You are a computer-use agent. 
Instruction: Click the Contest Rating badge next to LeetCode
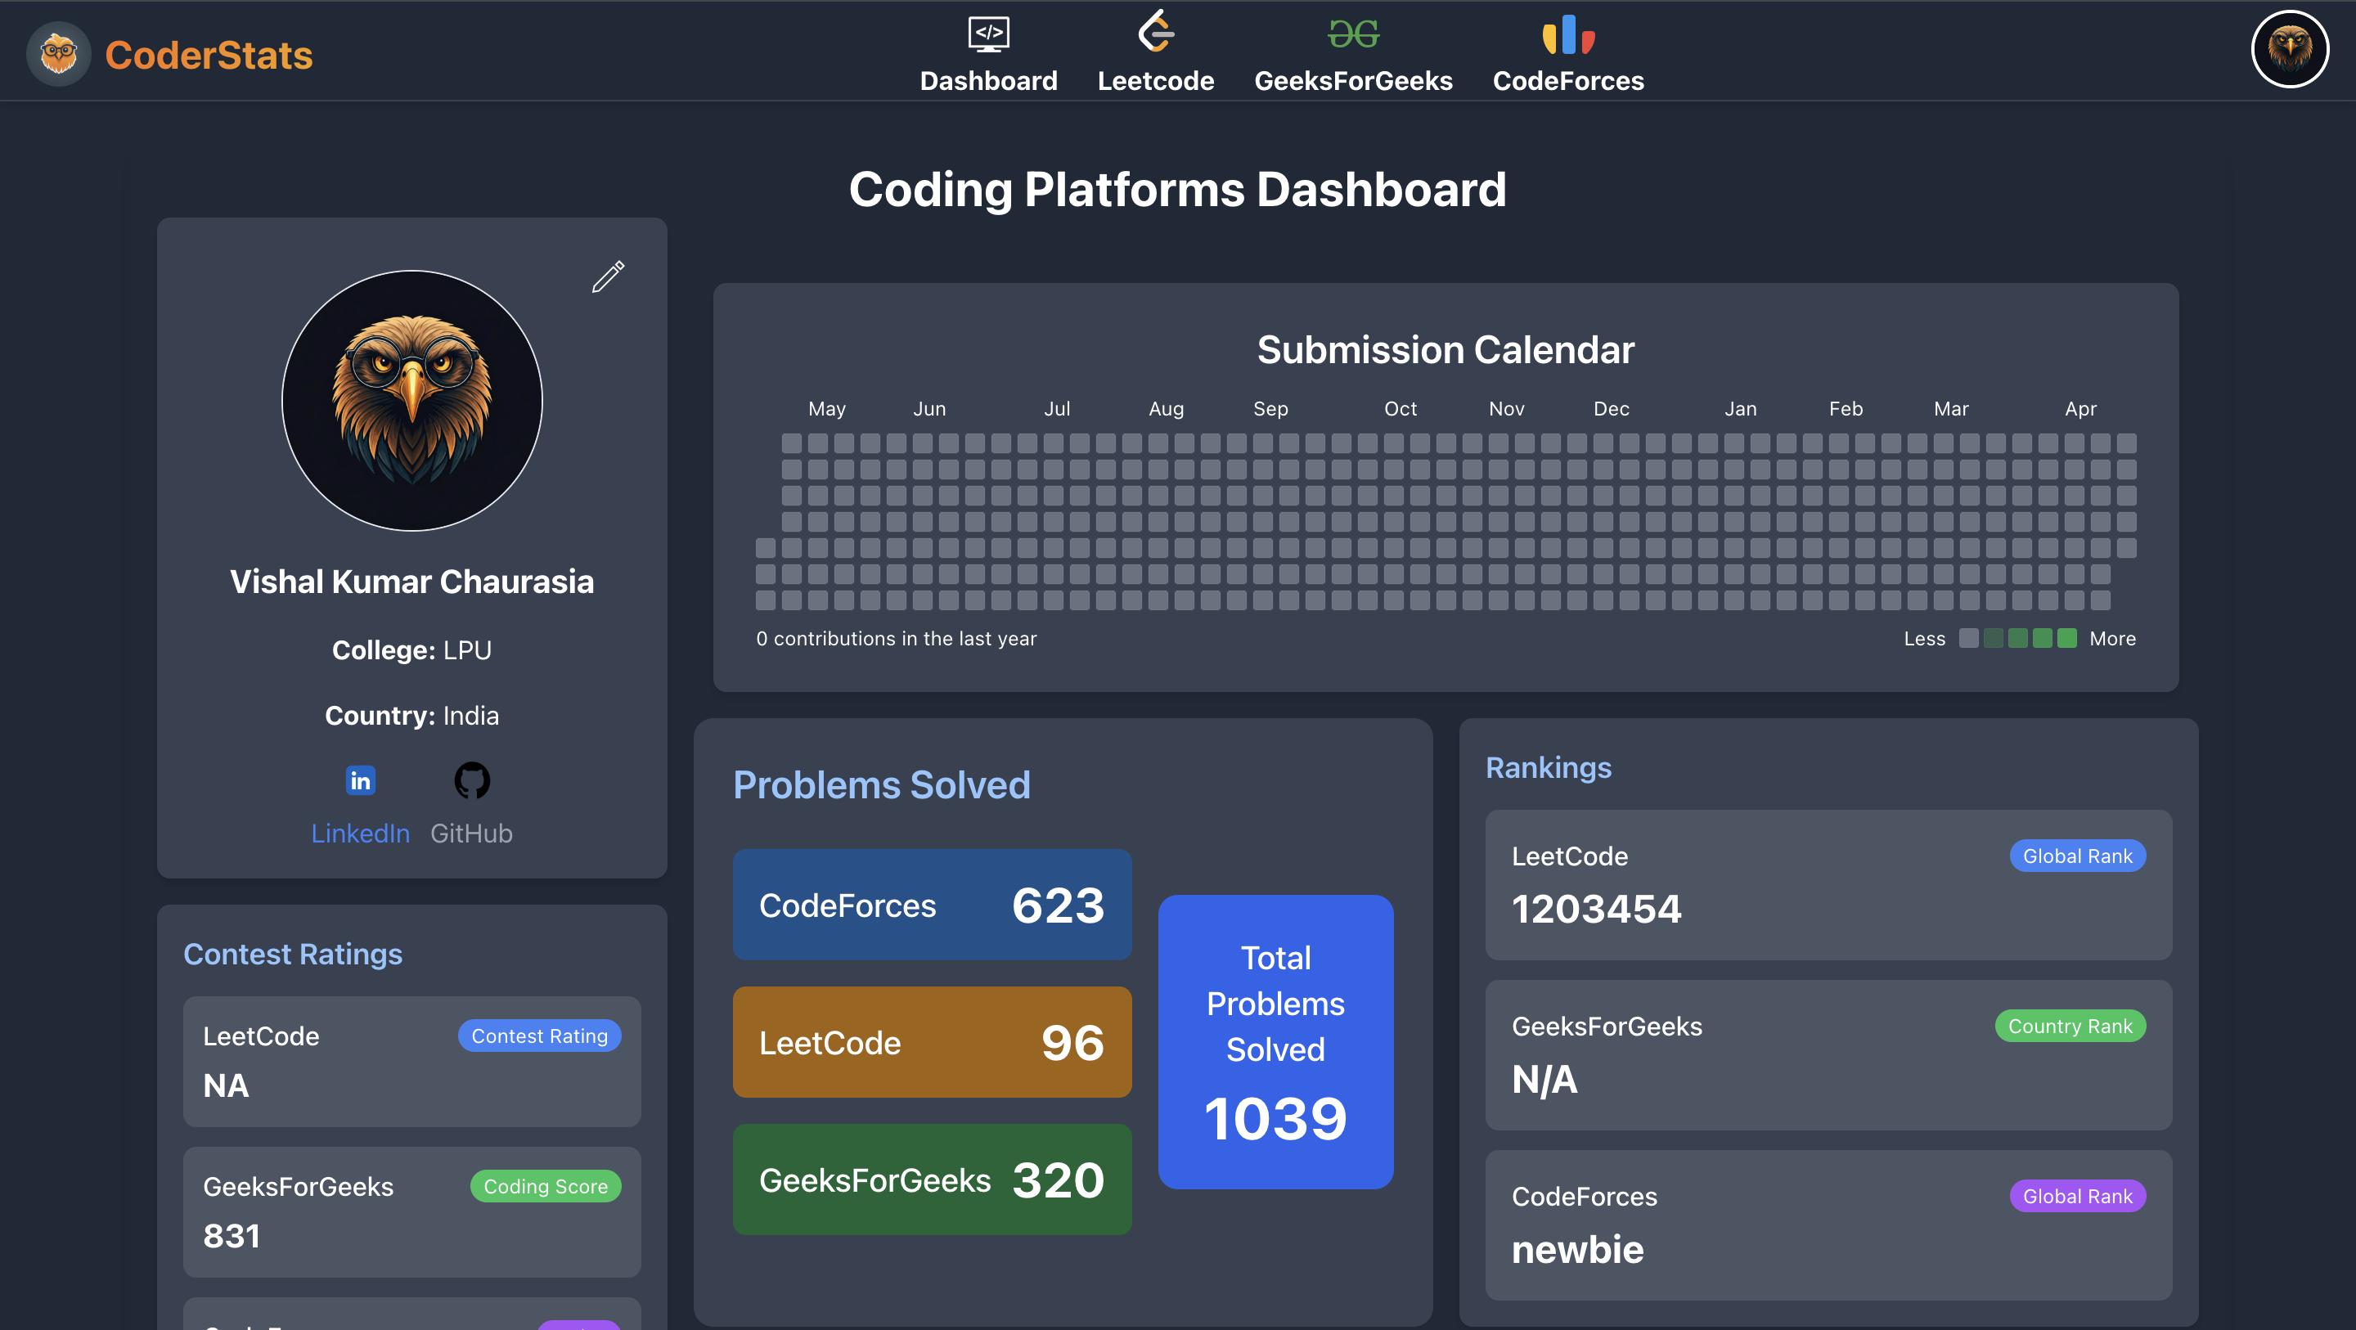(540, 1036)
